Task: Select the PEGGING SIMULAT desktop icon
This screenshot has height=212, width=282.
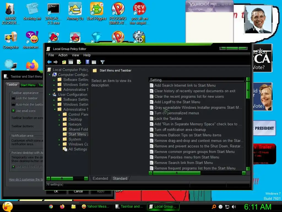Action: (x=118, y=14)
